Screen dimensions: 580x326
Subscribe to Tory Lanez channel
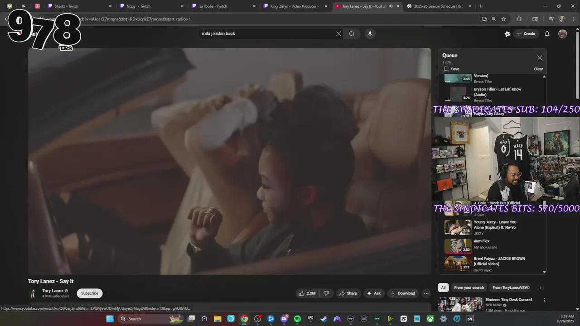pyautogui.click(x=89, y=293)
